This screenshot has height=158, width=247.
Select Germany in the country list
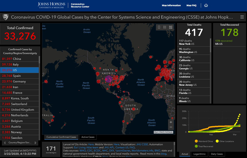tap(19, 81)
